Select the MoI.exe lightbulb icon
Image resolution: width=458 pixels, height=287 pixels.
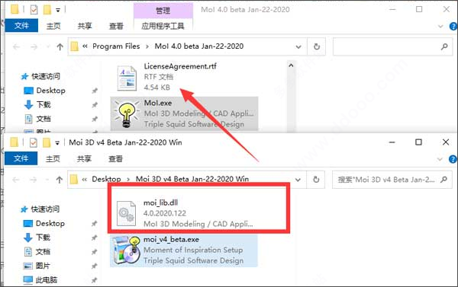tap(127, 114)
